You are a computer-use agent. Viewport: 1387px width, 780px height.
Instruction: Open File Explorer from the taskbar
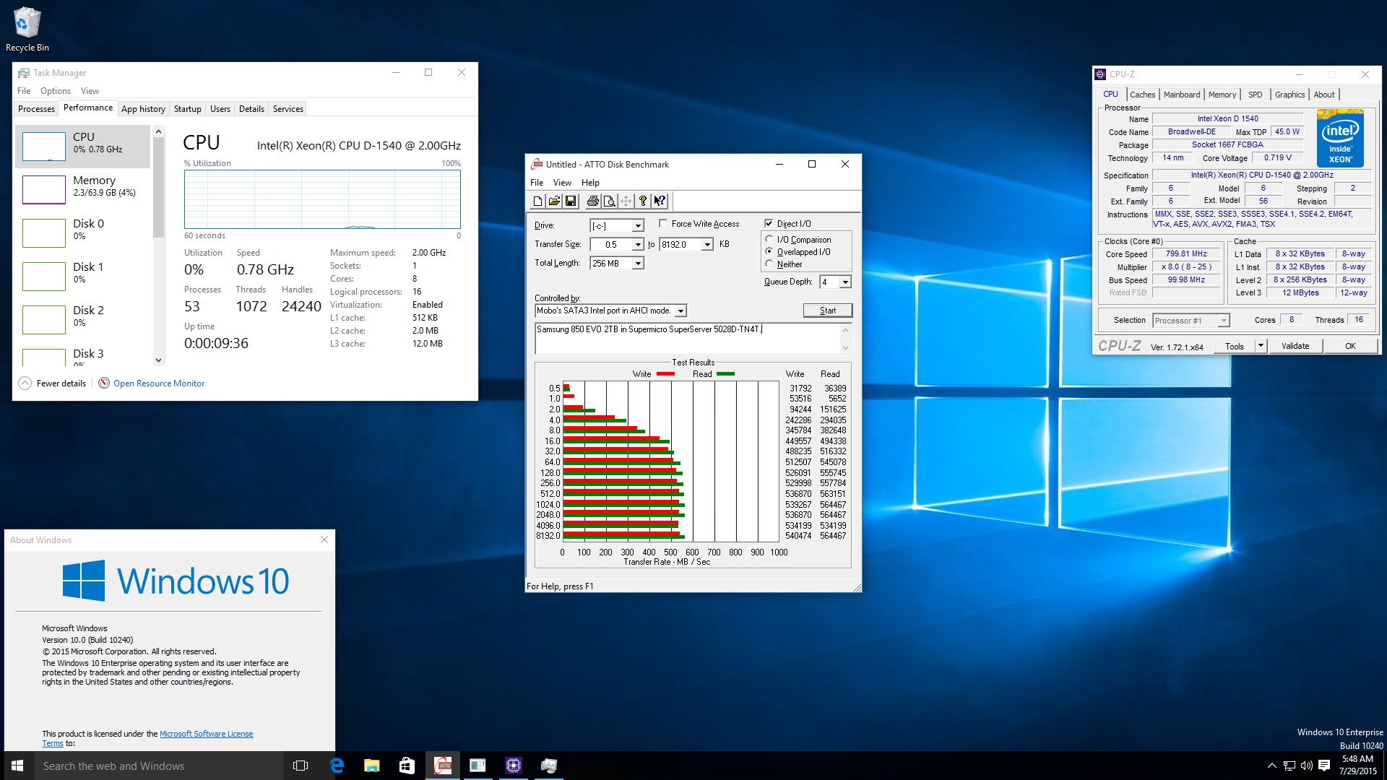click(371, 766)
